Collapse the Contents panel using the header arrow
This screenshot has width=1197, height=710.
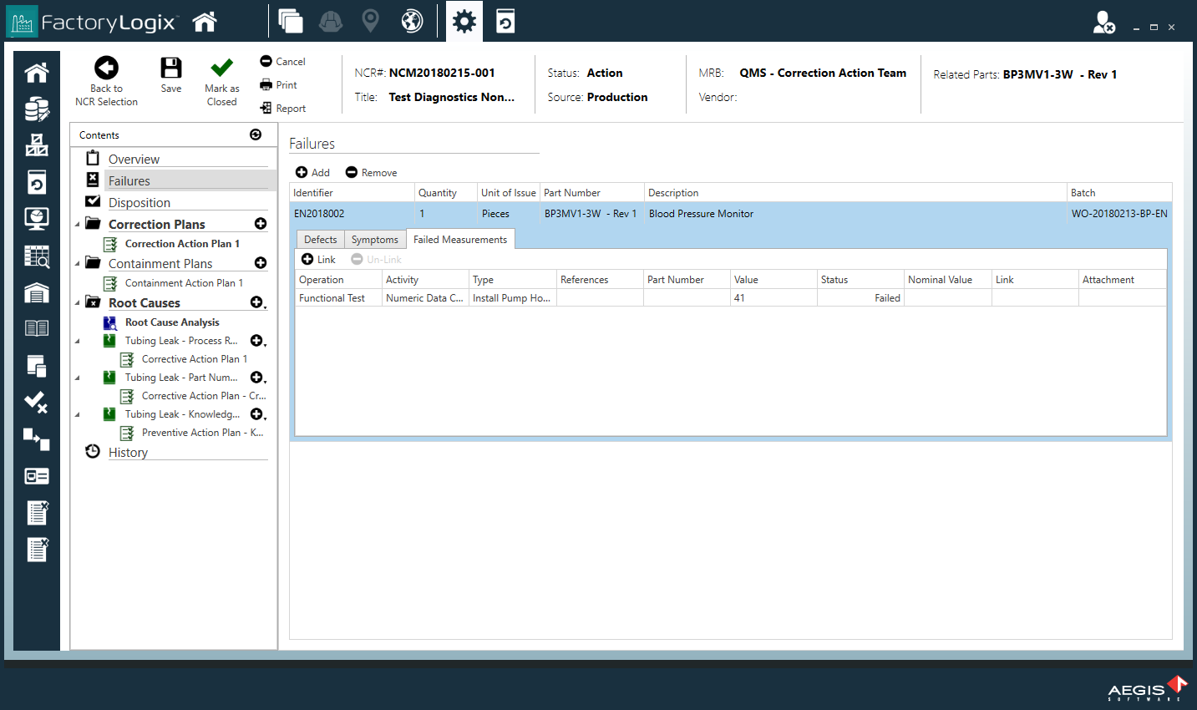point(256,134)
